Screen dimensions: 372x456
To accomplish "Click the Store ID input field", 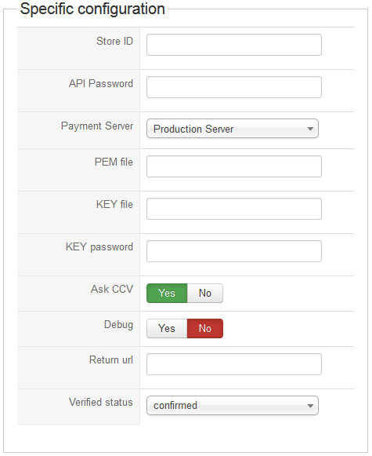I will (234, 45).
